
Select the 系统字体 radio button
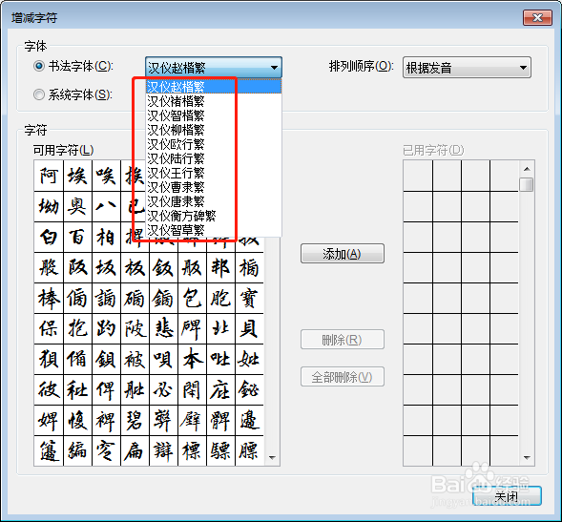39,94
